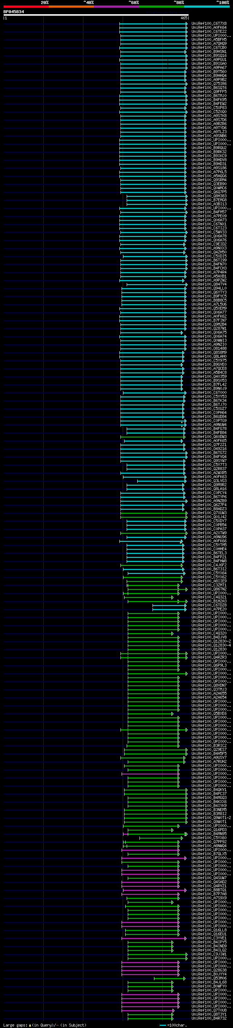This screenshot has height=1028, width=233.
Task: Click the cyan ~100% identity legend bar
Action: click(207, 7)
